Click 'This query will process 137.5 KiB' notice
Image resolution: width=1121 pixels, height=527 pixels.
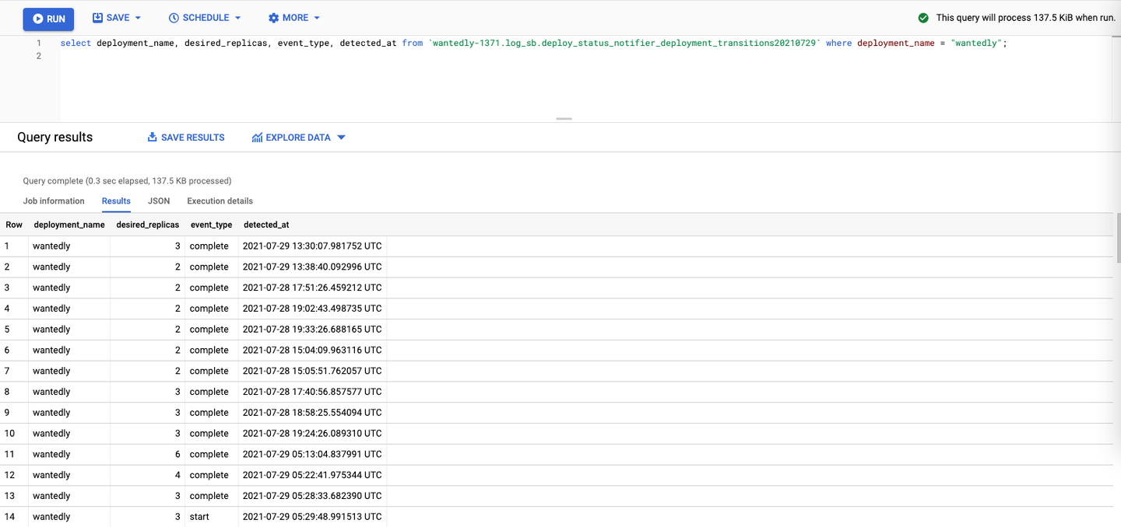[1025, 18]
